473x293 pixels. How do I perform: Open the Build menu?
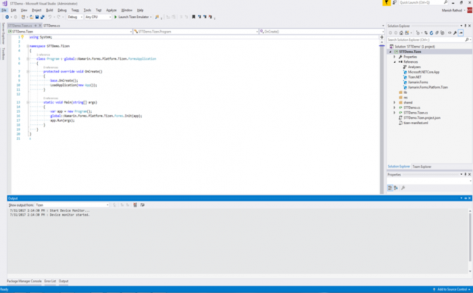pyautogui.click(x=49, y=10)
